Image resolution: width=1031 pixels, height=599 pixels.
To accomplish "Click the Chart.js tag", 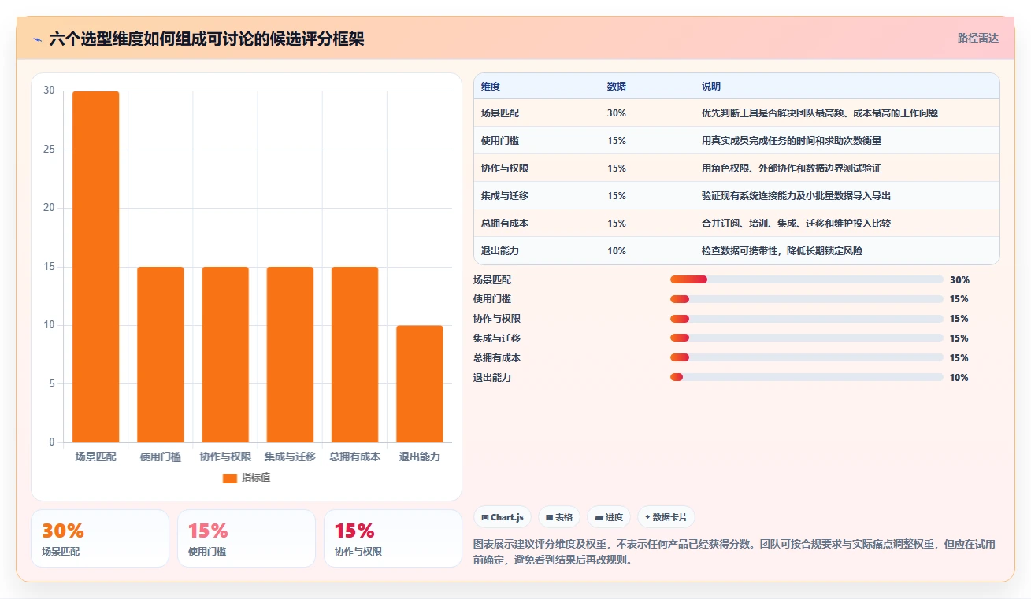I will pos(503,517).
